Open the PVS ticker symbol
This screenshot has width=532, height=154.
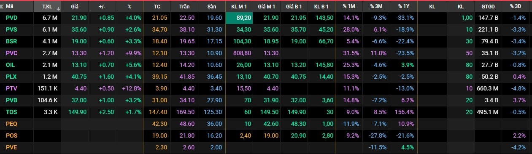click(12, 30)
